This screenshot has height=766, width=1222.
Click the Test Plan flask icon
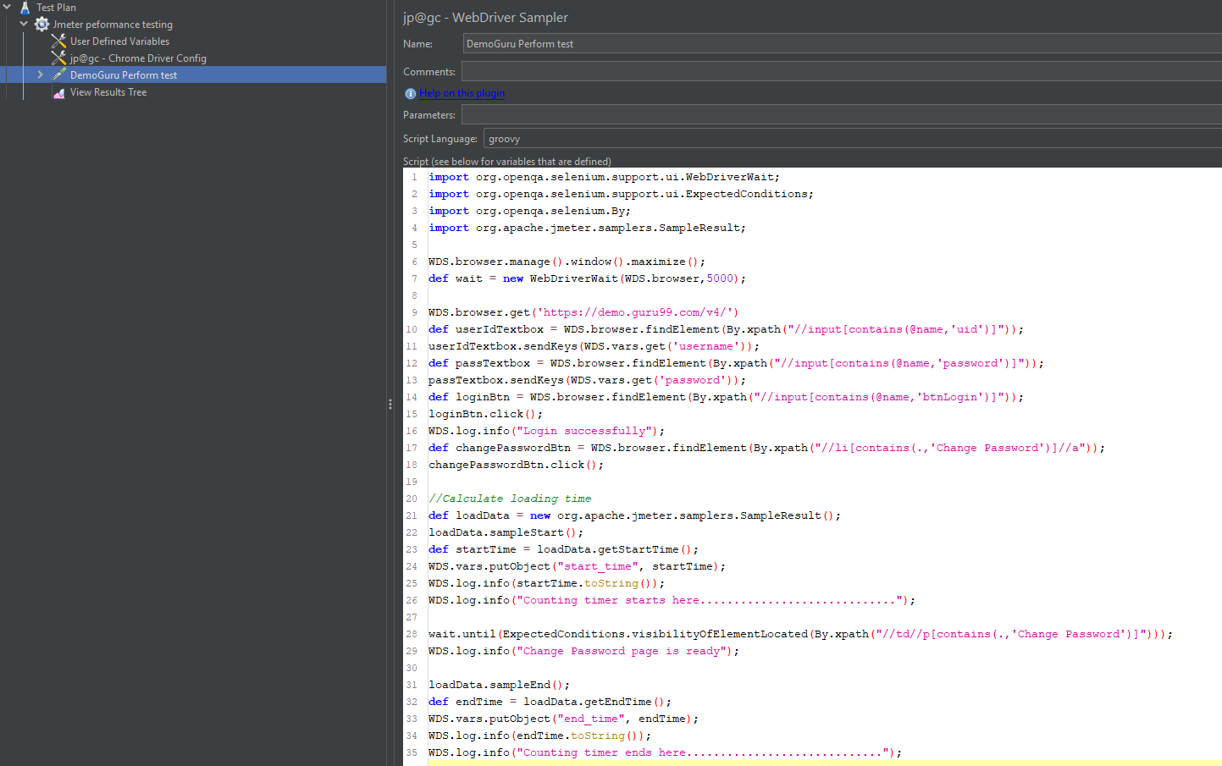(x=25, y=8)
